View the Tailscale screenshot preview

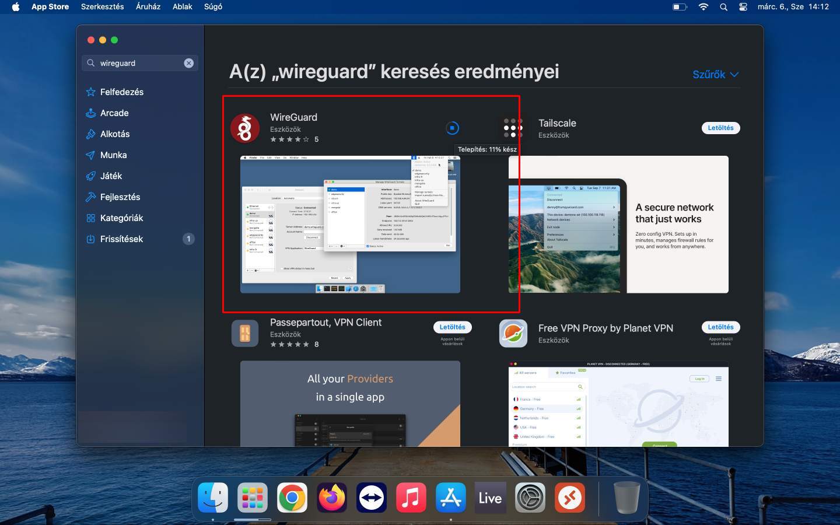(618, 225)
